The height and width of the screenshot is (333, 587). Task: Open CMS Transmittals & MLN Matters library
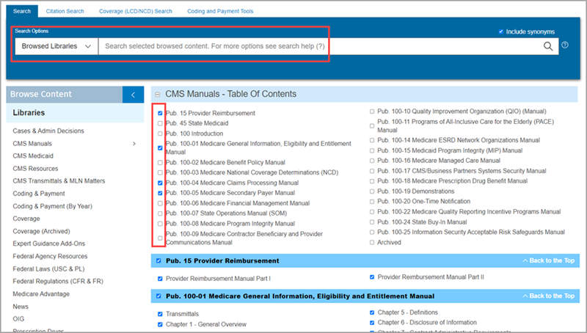click(x=59, y=181)
